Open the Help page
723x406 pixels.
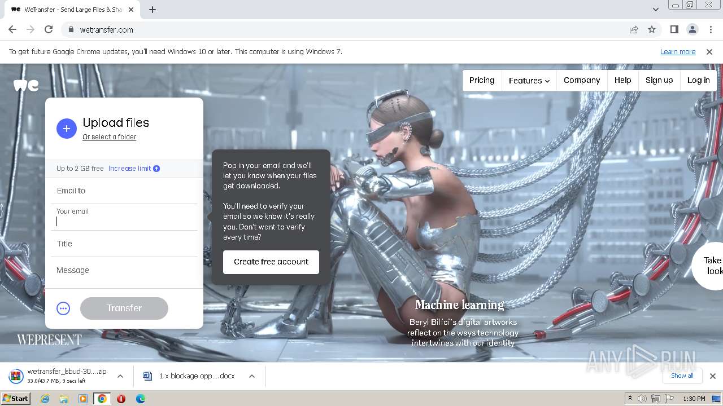(x=622, y=81)
